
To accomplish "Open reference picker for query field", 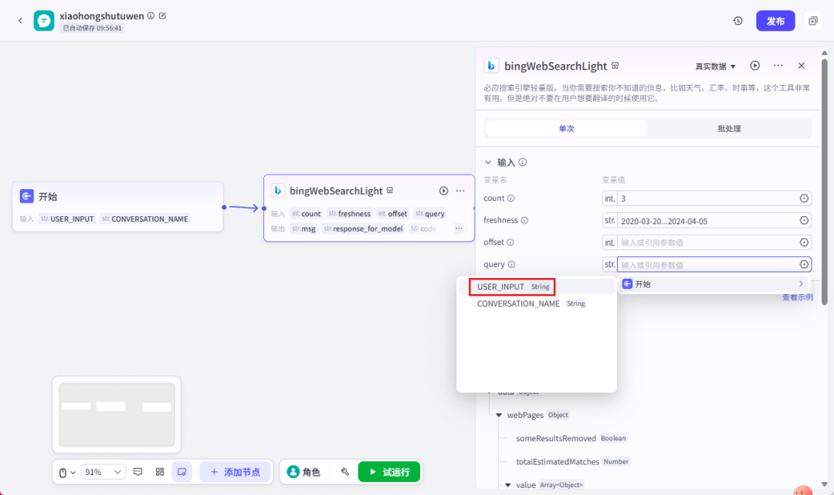I will [x=804, y=264].
